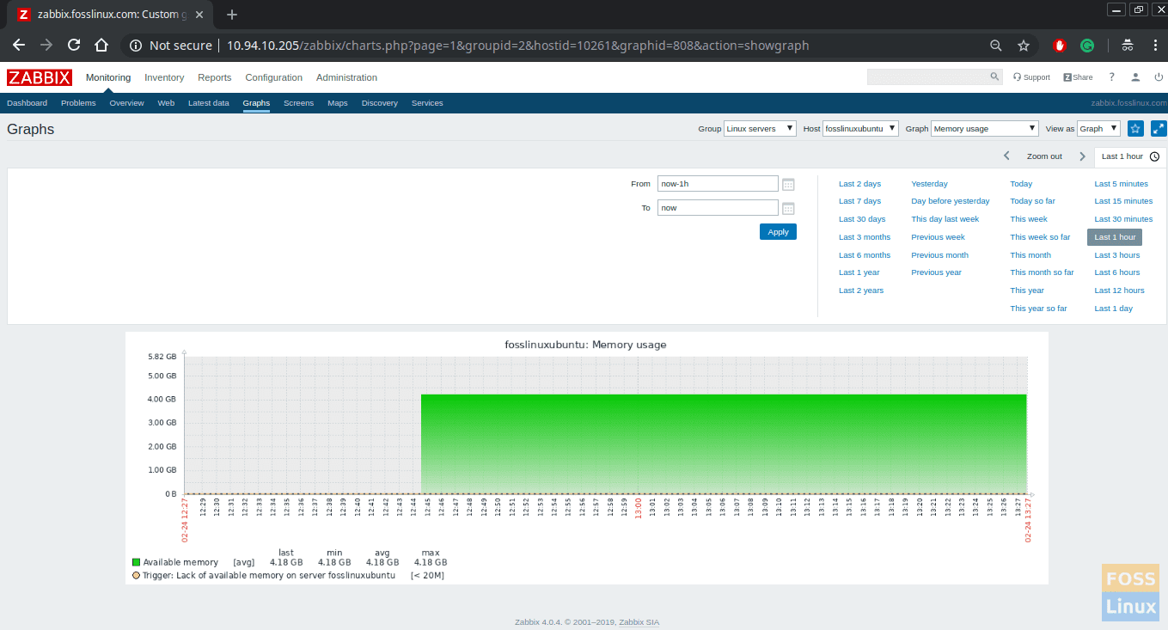Click the Zabbix logo
The height and width of the screenshot is (630, 1168).
click(x=40, y=77)
